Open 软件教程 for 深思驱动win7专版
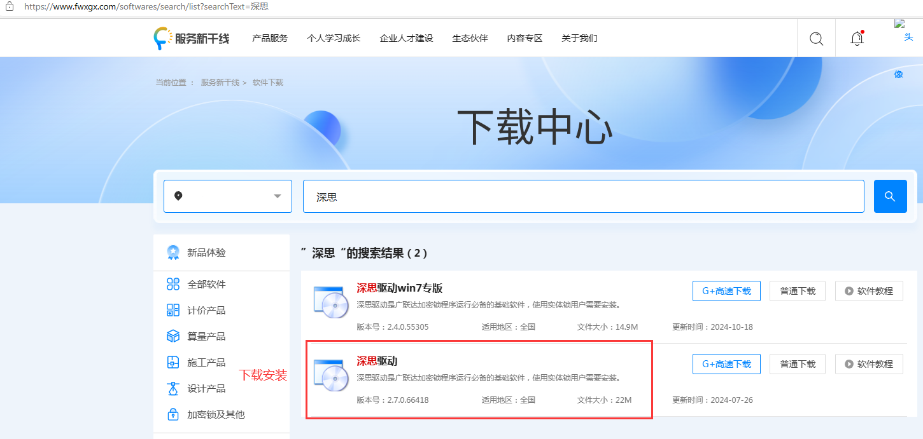Image resolution: width=923 pixels, height=439 pixels. pos(869,291)
